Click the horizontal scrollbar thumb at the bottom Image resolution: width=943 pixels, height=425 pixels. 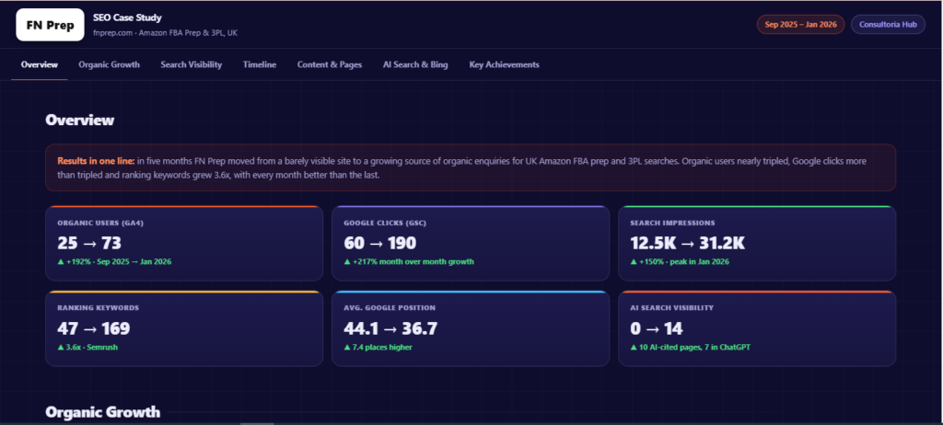pos(257,423)
